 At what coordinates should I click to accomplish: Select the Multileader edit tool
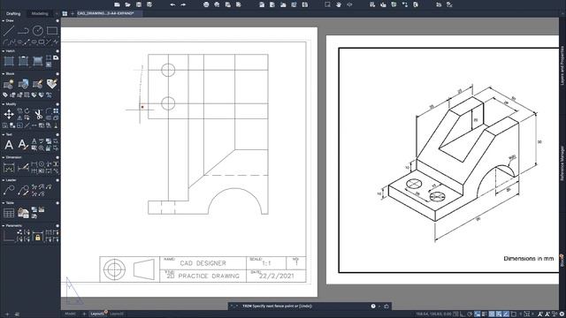pyautogui.click(x=23, y=190)
